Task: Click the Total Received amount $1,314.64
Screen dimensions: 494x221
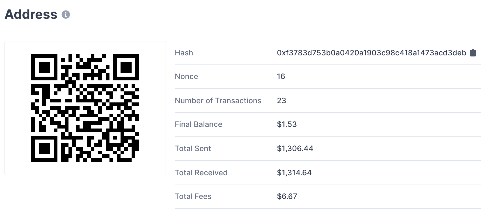Action: [294, 173]
